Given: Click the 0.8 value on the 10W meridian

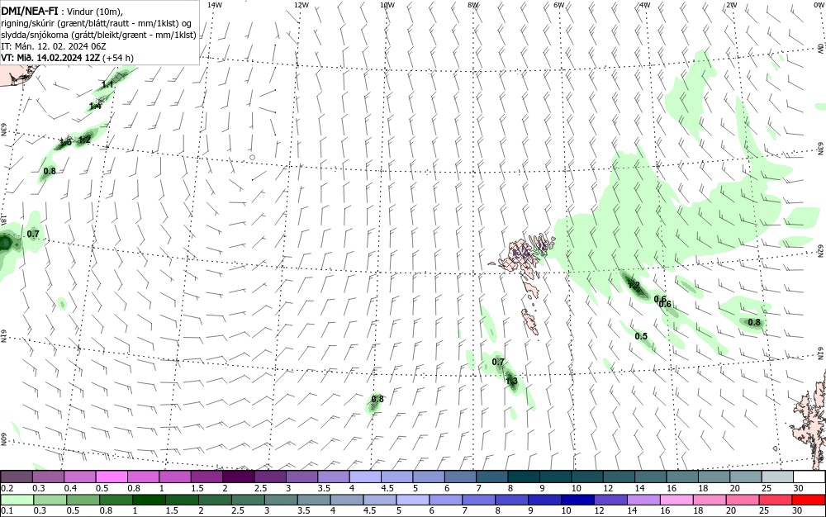Looking at the screenshot, I should tap(377, 399).
